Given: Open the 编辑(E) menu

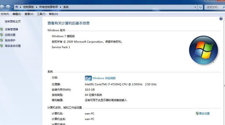Looking at the screenshot, I should (17, 14).
